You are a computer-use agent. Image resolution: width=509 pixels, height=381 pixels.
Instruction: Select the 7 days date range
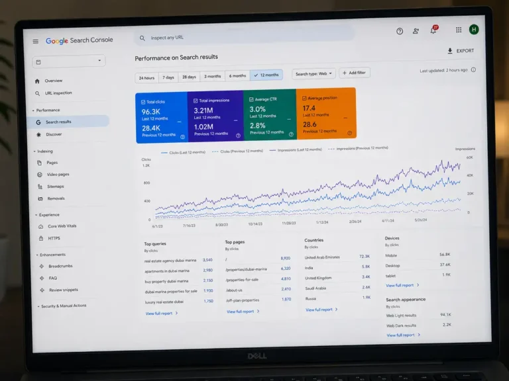(x=168, y=77)
